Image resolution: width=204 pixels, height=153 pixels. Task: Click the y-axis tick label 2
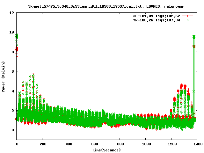(13, 111)
